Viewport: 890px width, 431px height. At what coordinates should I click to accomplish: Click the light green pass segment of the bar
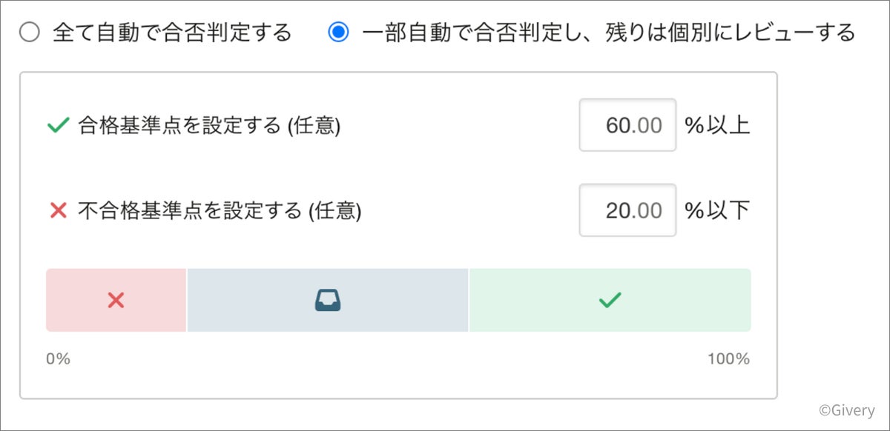point(682,315)
